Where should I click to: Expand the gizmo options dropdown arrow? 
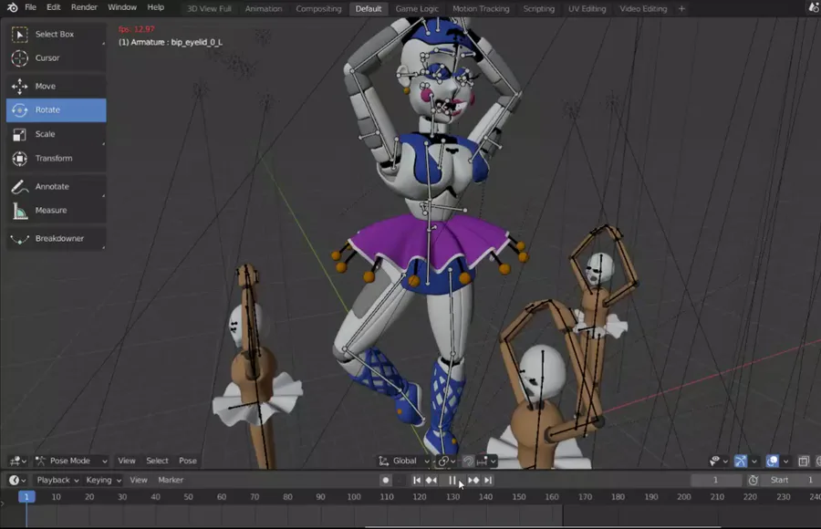pos(754,462)
